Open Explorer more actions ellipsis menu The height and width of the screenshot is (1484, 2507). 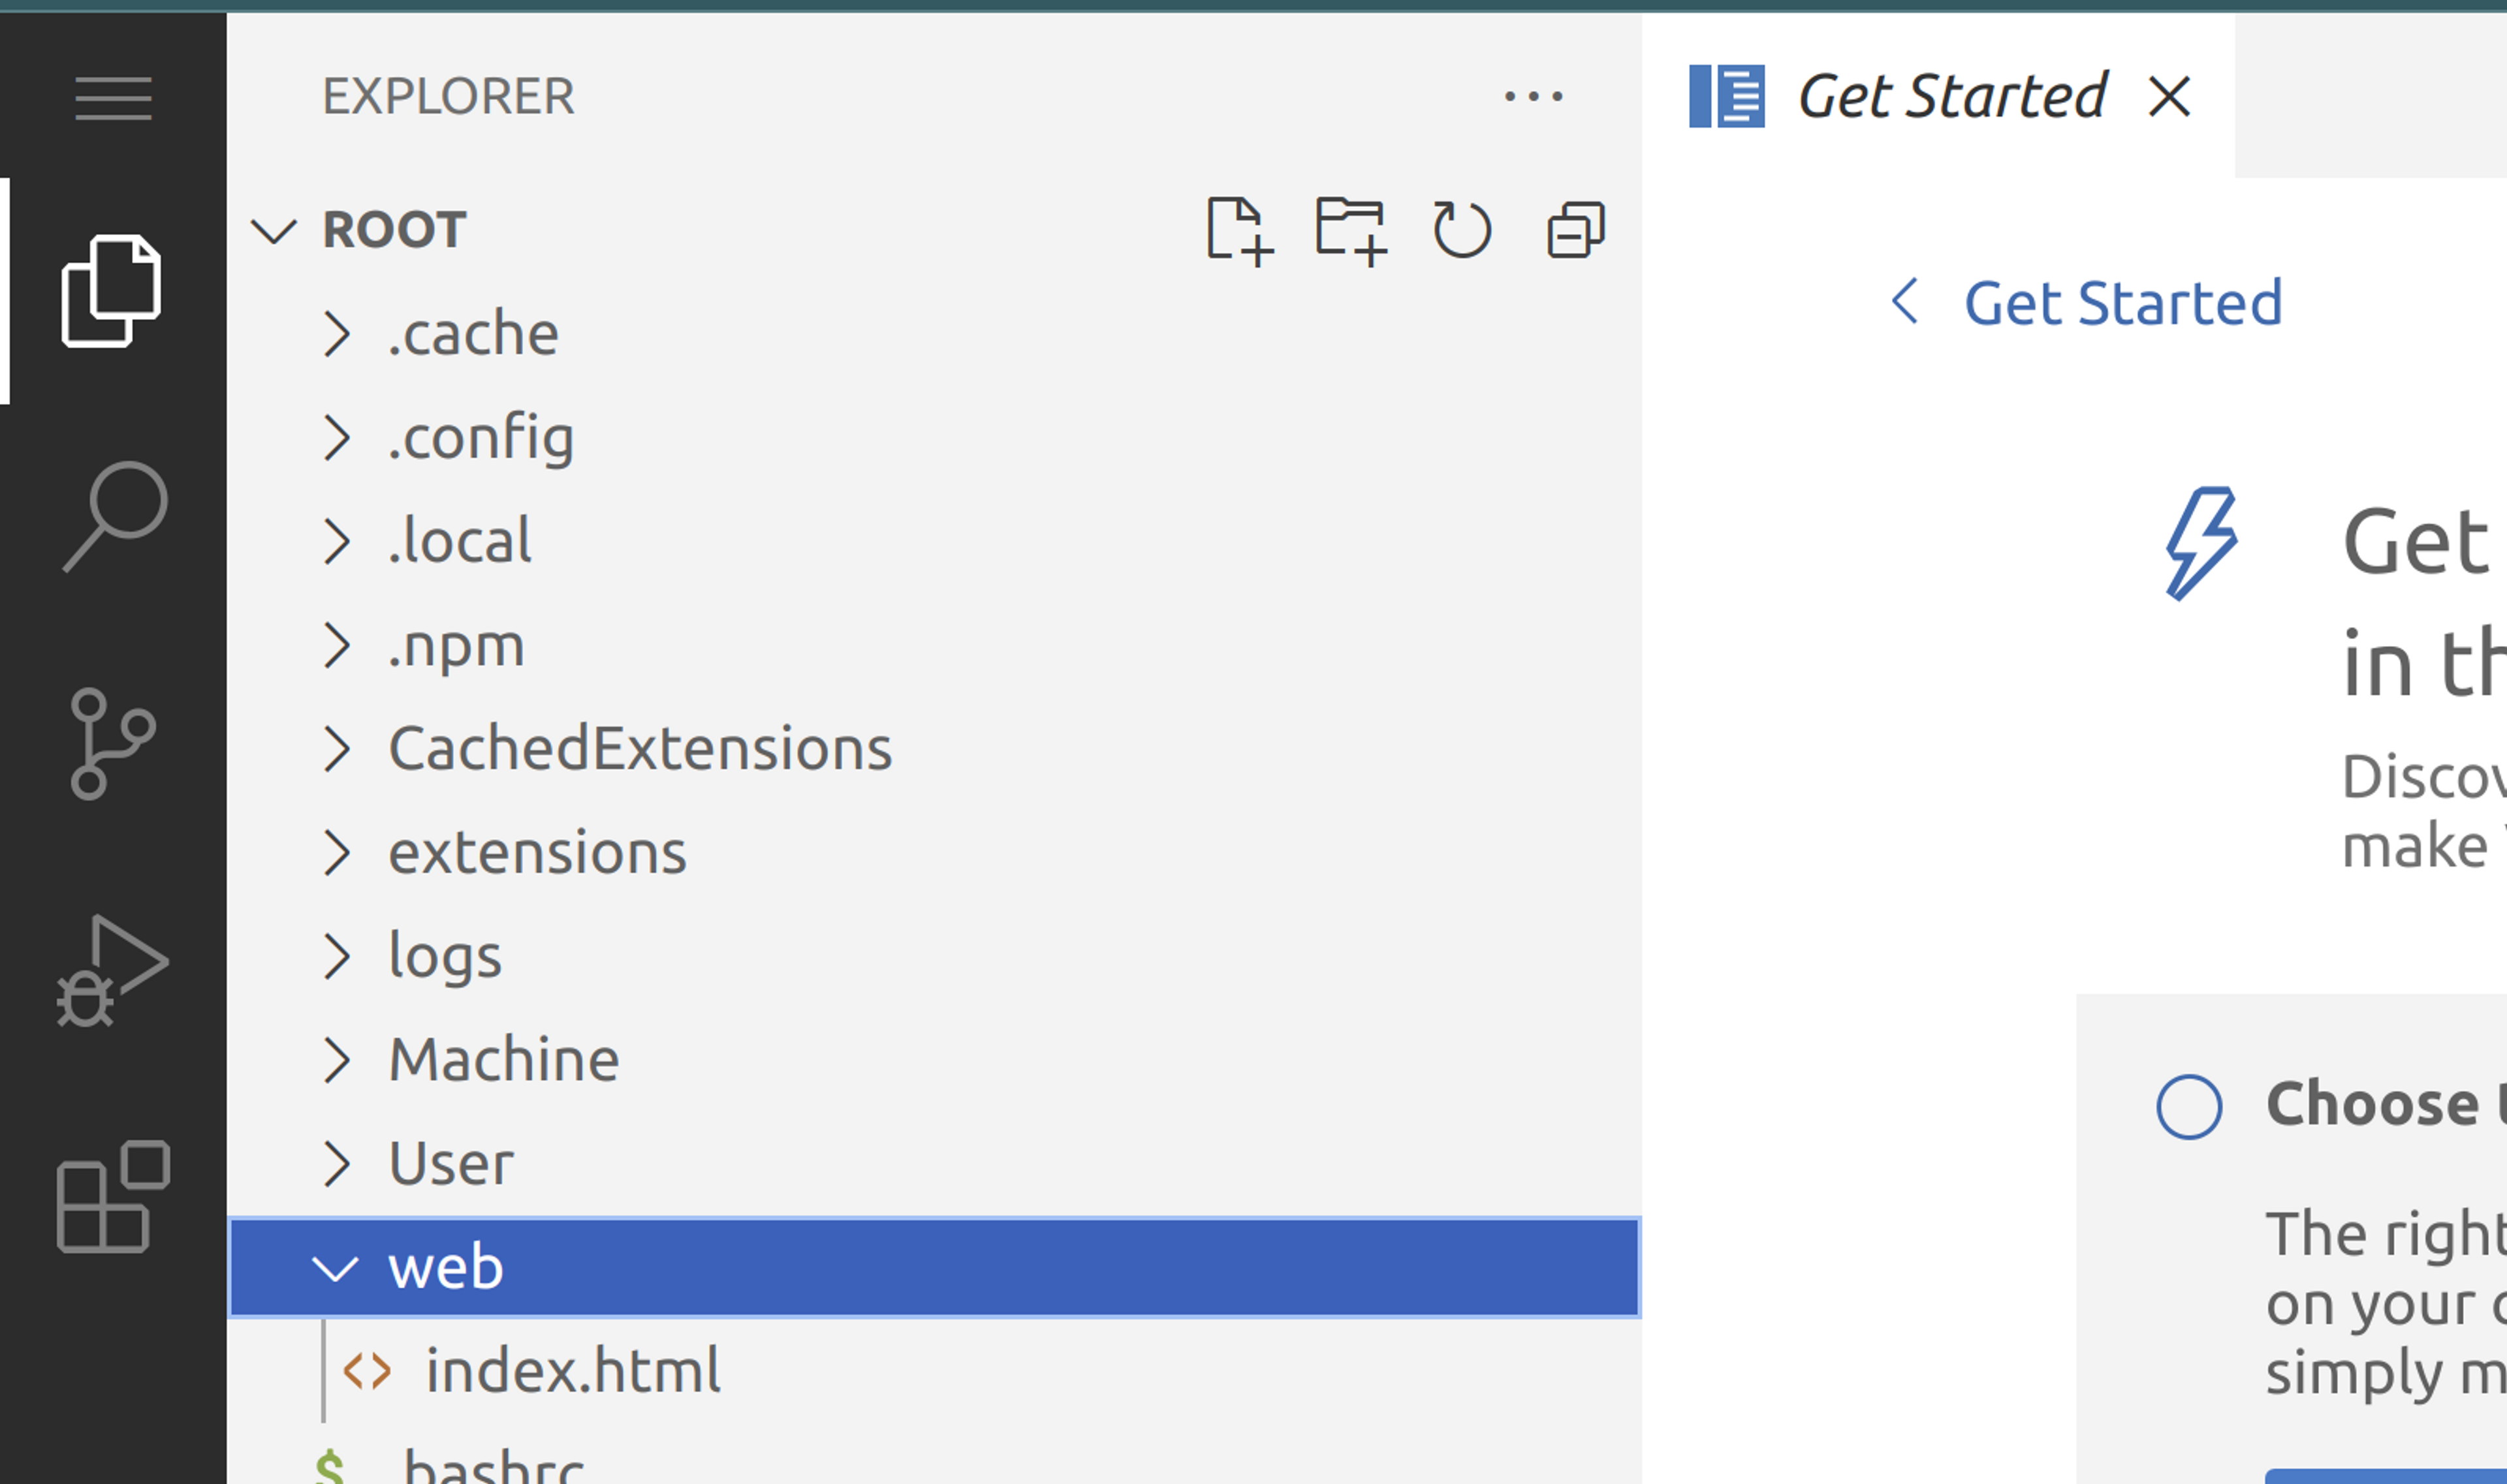pos(1533,97)
